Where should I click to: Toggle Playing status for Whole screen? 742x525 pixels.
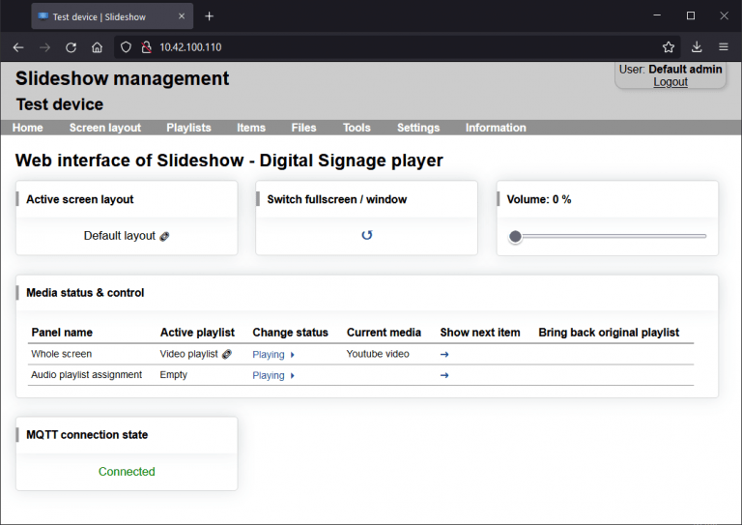pyautogui.click(x=272, y=355)
